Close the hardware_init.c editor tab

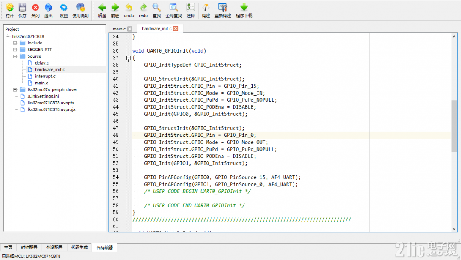[176, 29]
